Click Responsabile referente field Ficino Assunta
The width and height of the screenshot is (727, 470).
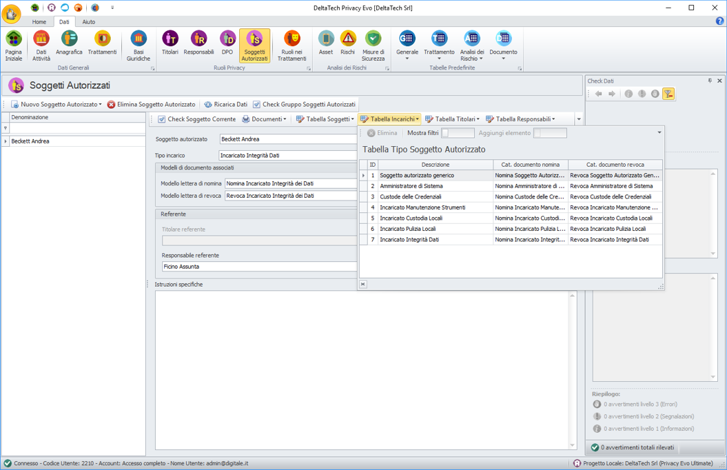coord(260,267)
